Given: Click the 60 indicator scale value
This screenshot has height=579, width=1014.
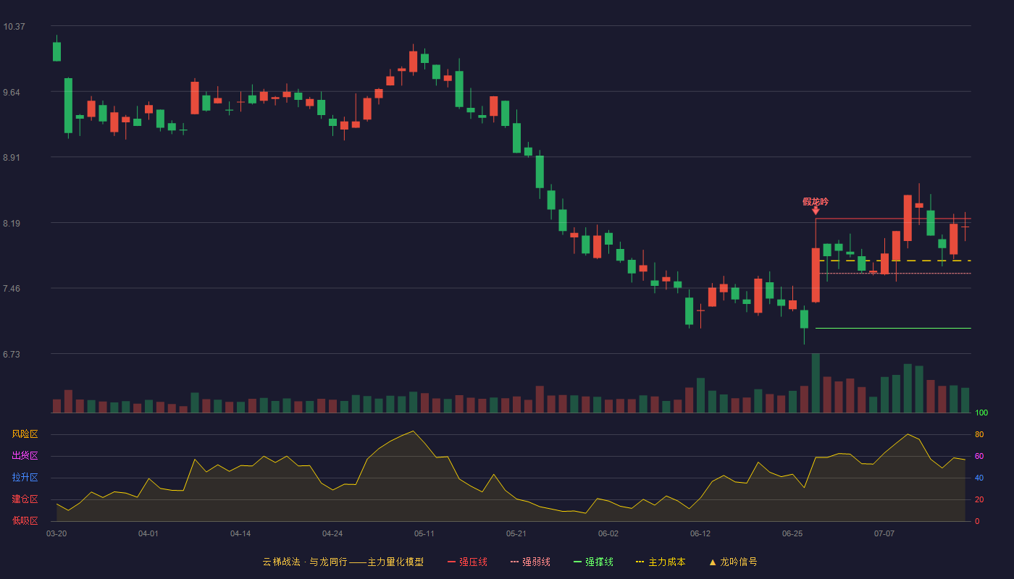Looking at the screenshot, I should pos(979,456).
